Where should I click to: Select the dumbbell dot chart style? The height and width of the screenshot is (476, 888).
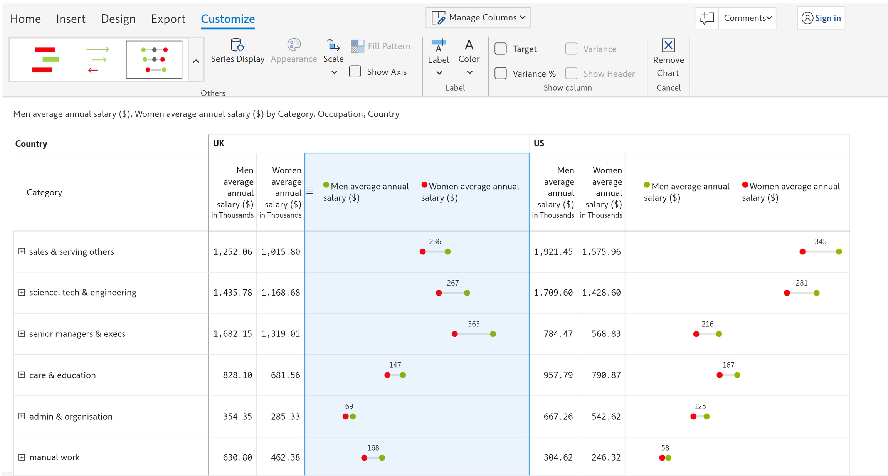tap(154, 60)
